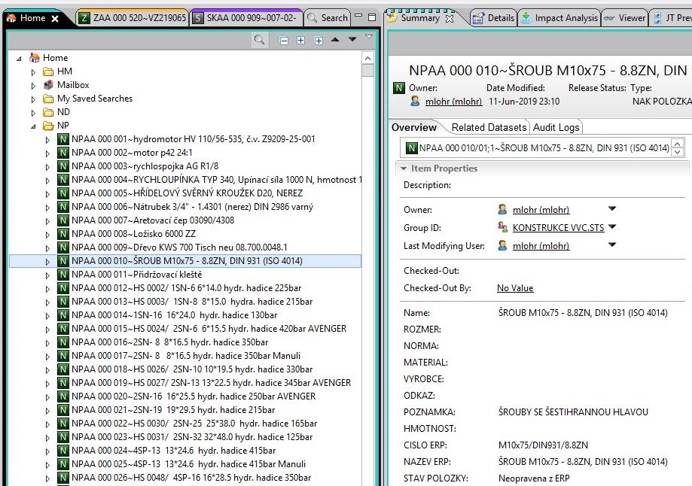Collapse the Item Properties section
This screenshot has height=486, width=692.
(x=403, y=169)
